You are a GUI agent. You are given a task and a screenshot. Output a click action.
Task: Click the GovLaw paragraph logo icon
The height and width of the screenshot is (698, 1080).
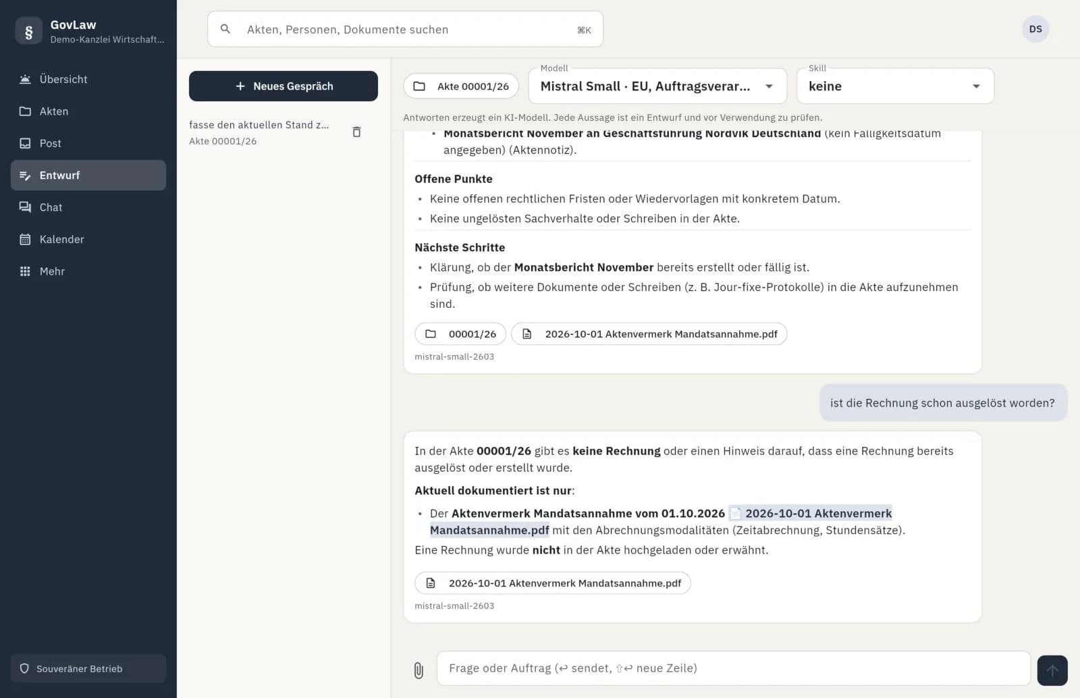click(28, 31)
